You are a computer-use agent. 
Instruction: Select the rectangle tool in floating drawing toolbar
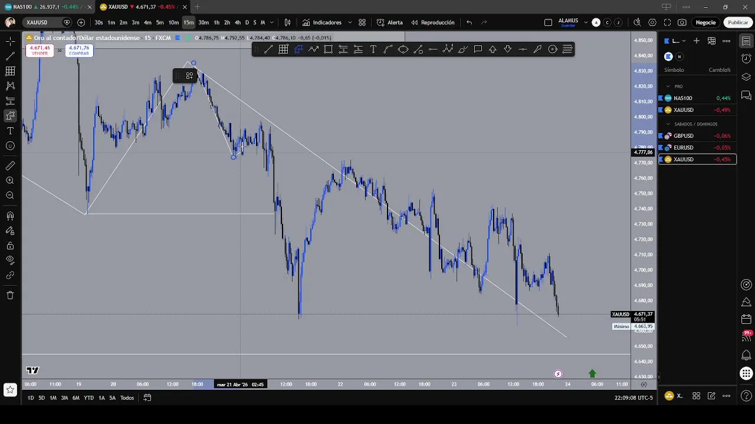click(328, 49)
